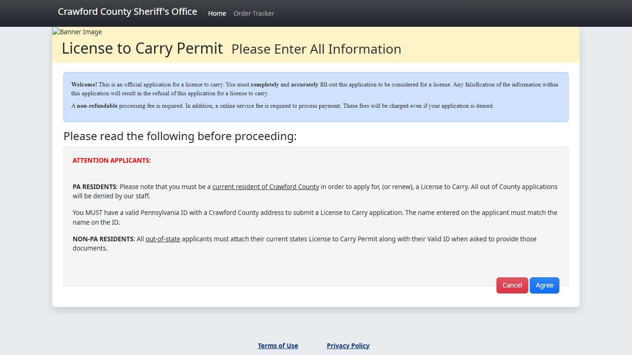This screenshot has width=632, height=355.
Task: Open the Order Tracker page
Action: coord(254,13)
